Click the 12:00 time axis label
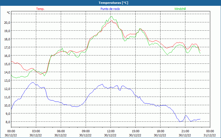The image size is (221, 138). pyautogui.click(x=111, y=131)
